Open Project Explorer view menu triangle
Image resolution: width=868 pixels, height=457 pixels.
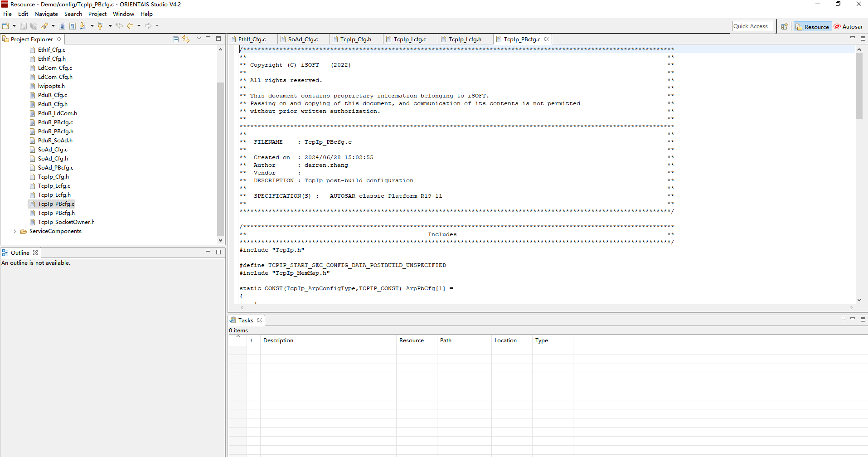[x=199, y=39]
